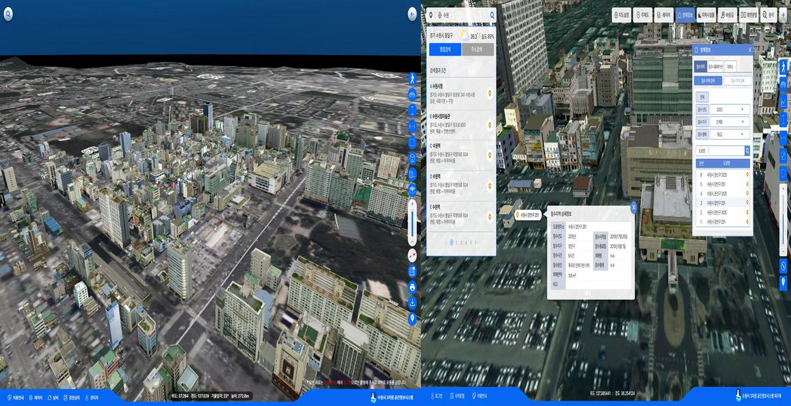Open the 침수 년도 dropdown showing 2023

[x=729, y=110]
